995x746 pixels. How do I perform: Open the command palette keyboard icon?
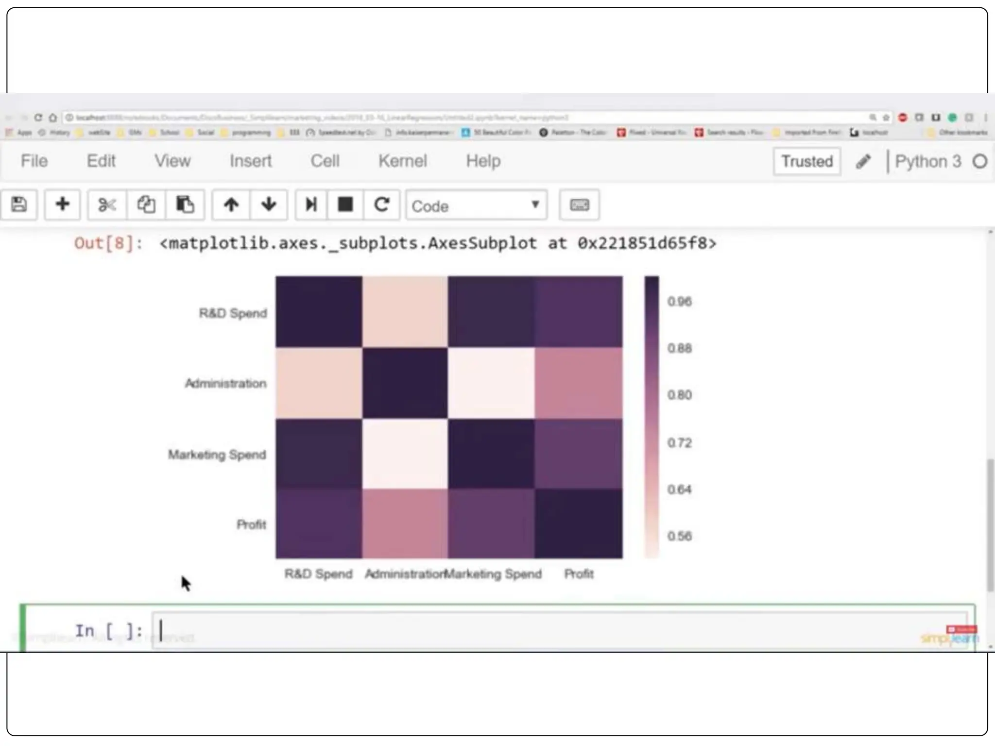[x=579, y=205]
